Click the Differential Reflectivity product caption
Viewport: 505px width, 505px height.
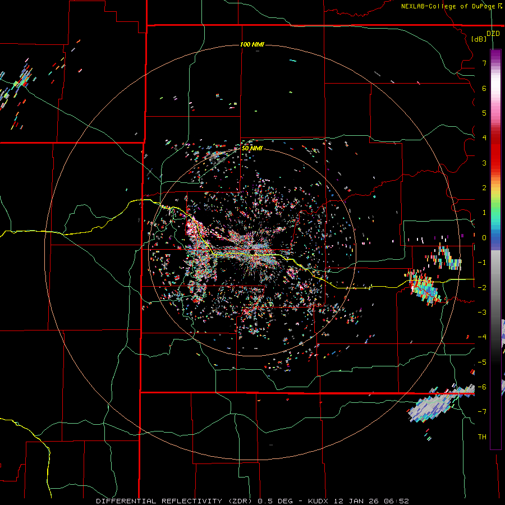tap(252, 501)
